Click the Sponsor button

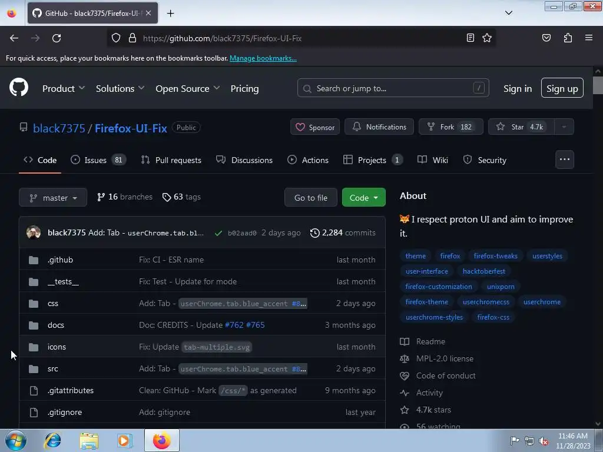click(315, 127)
